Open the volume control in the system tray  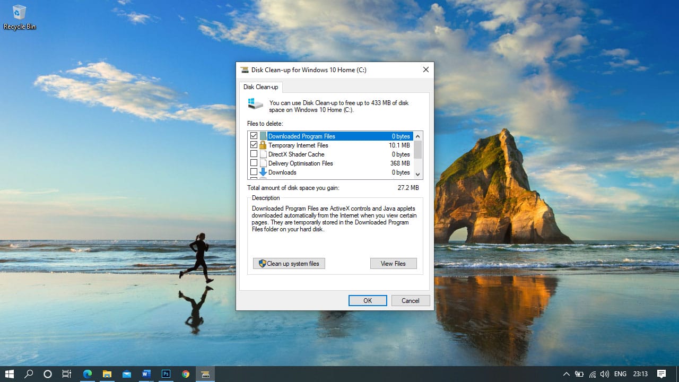tap(605, 374)
